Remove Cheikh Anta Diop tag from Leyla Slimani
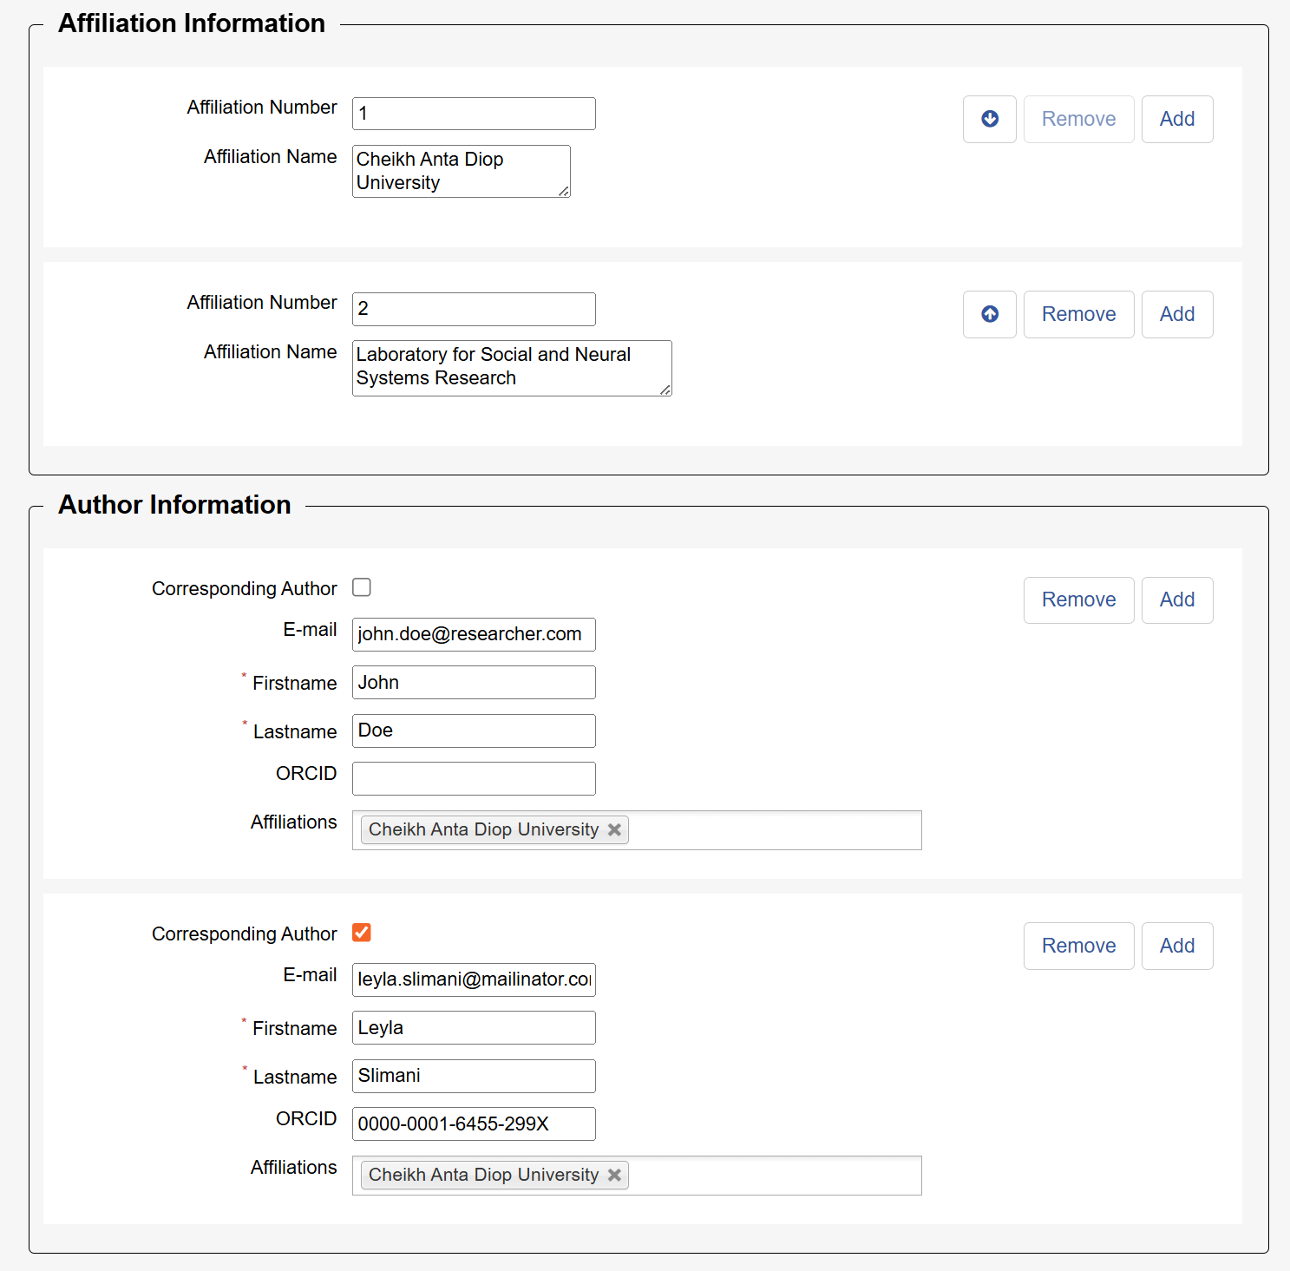The width and height of the screenshot is (1290, 1271). click(x=614, y=1175)
